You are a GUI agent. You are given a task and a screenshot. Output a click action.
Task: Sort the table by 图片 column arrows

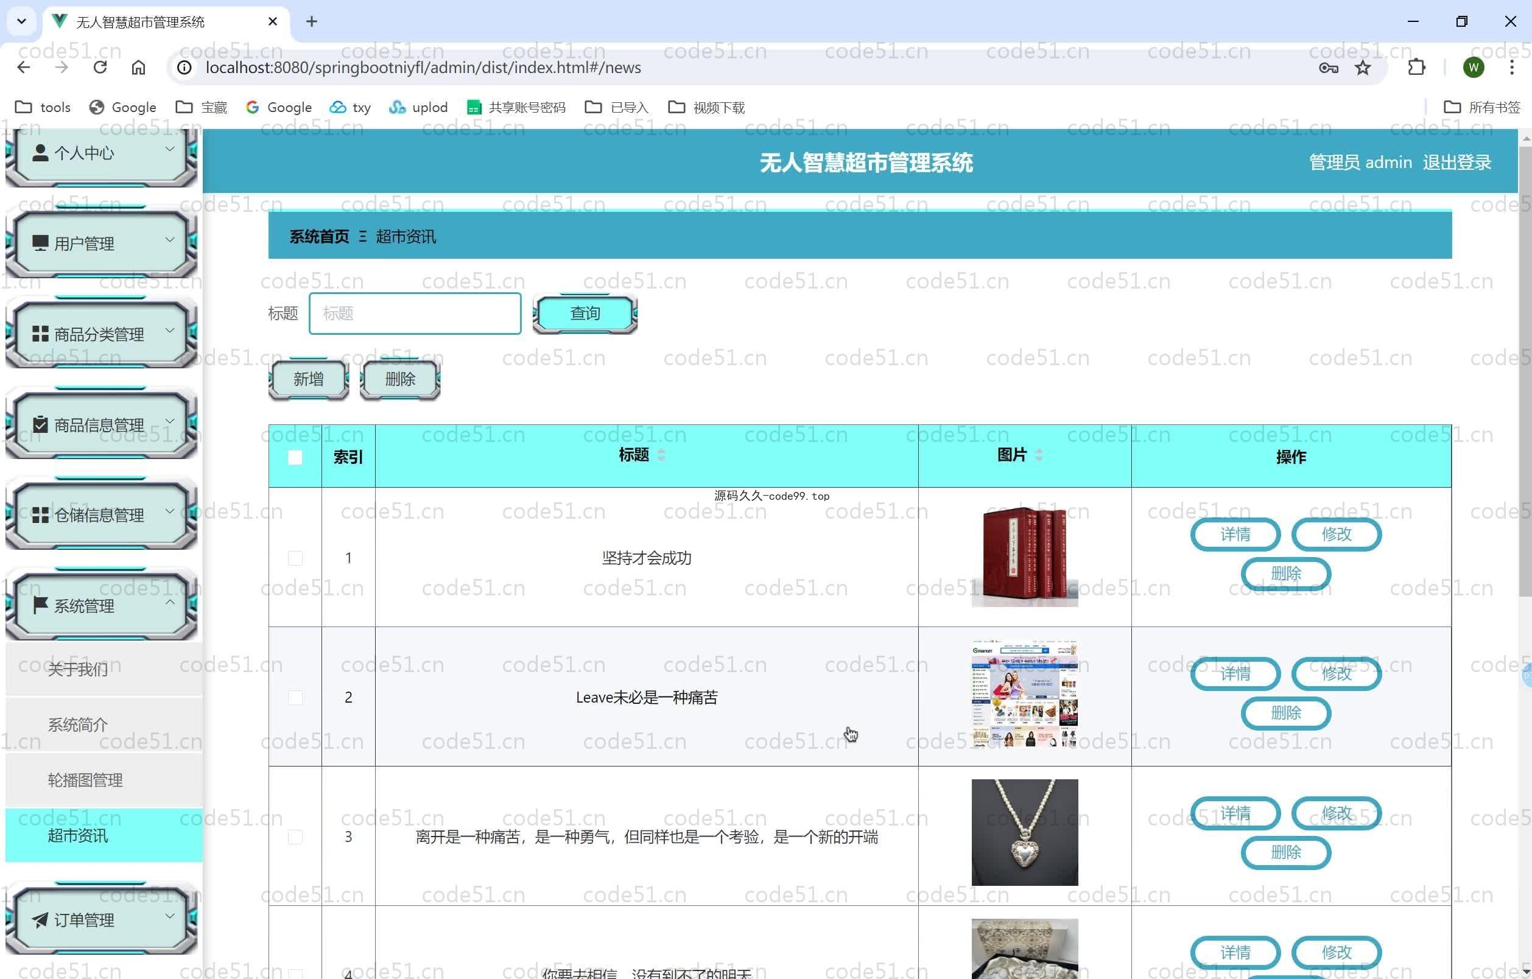point(1038,455)
